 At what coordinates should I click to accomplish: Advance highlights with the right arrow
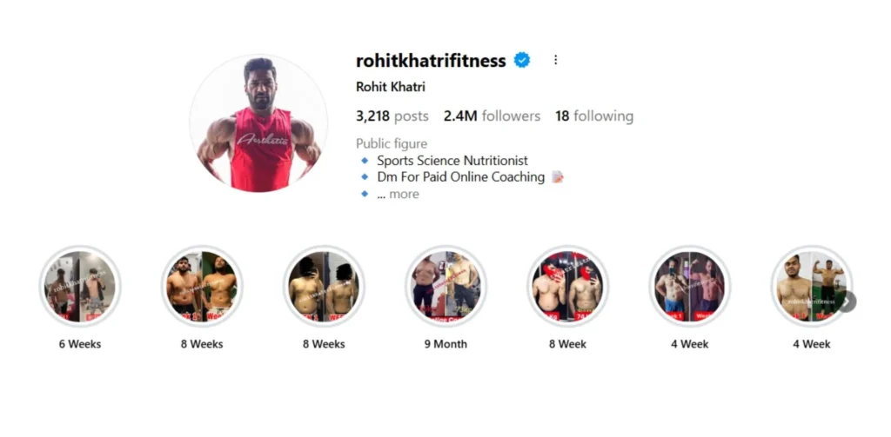click(x=846, y=302)
